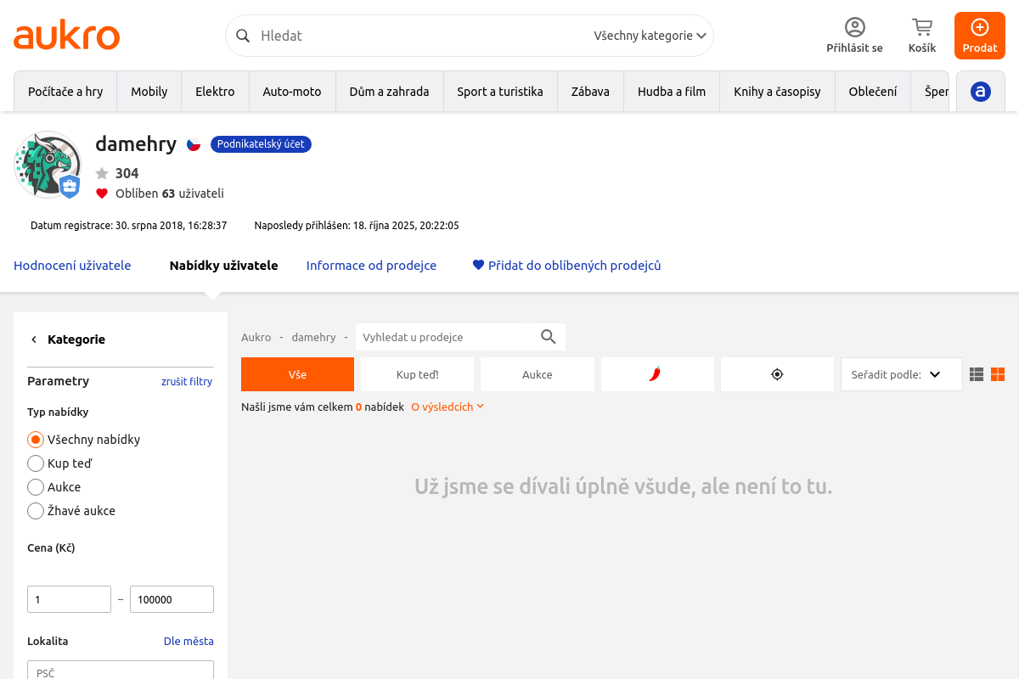1019x679 pixels.
Task: Click Dle města link
Action: pos(189,642)
